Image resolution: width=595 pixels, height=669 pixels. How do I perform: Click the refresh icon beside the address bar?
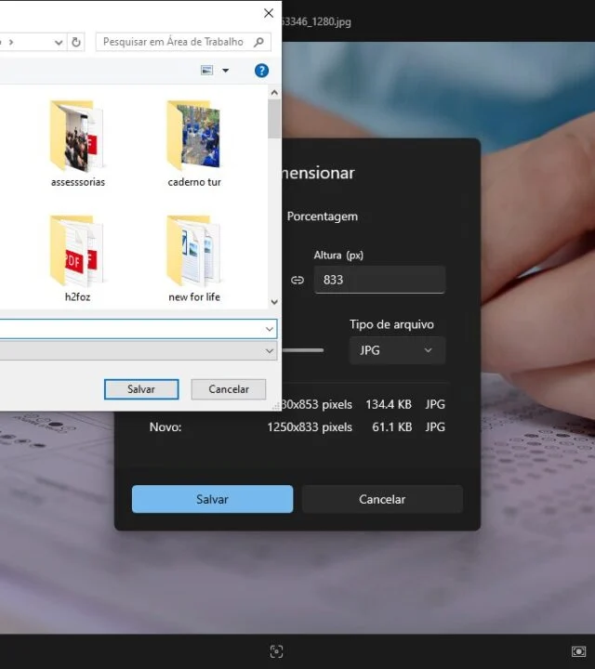click(x=76, y=42)
